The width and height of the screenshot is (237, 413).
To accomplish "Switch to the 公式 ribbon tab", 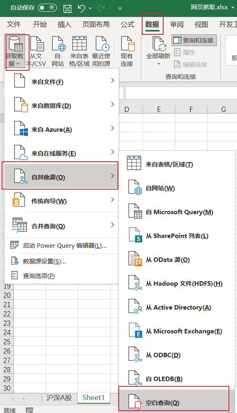I will [x=128, y=25].
